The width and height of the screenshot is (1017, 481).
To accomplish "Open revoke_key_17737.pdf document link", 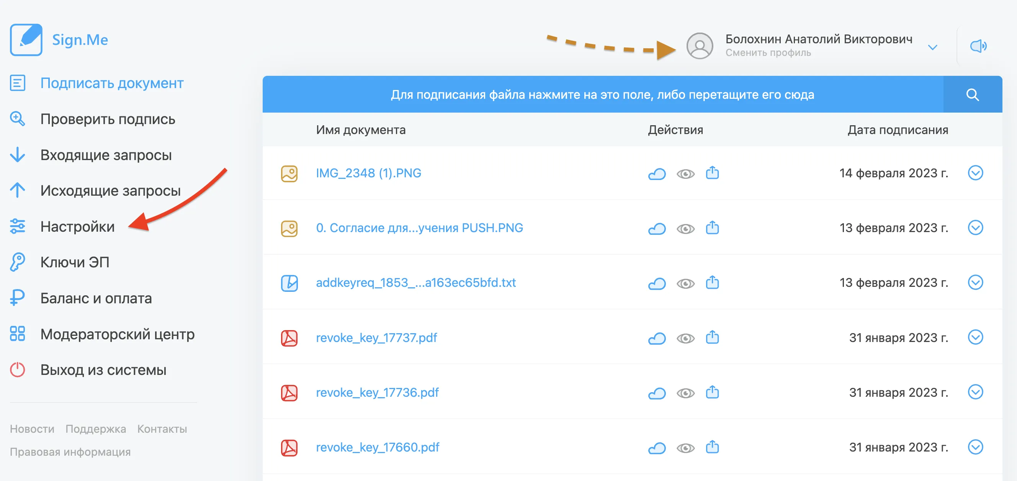I will pos(376,338).
